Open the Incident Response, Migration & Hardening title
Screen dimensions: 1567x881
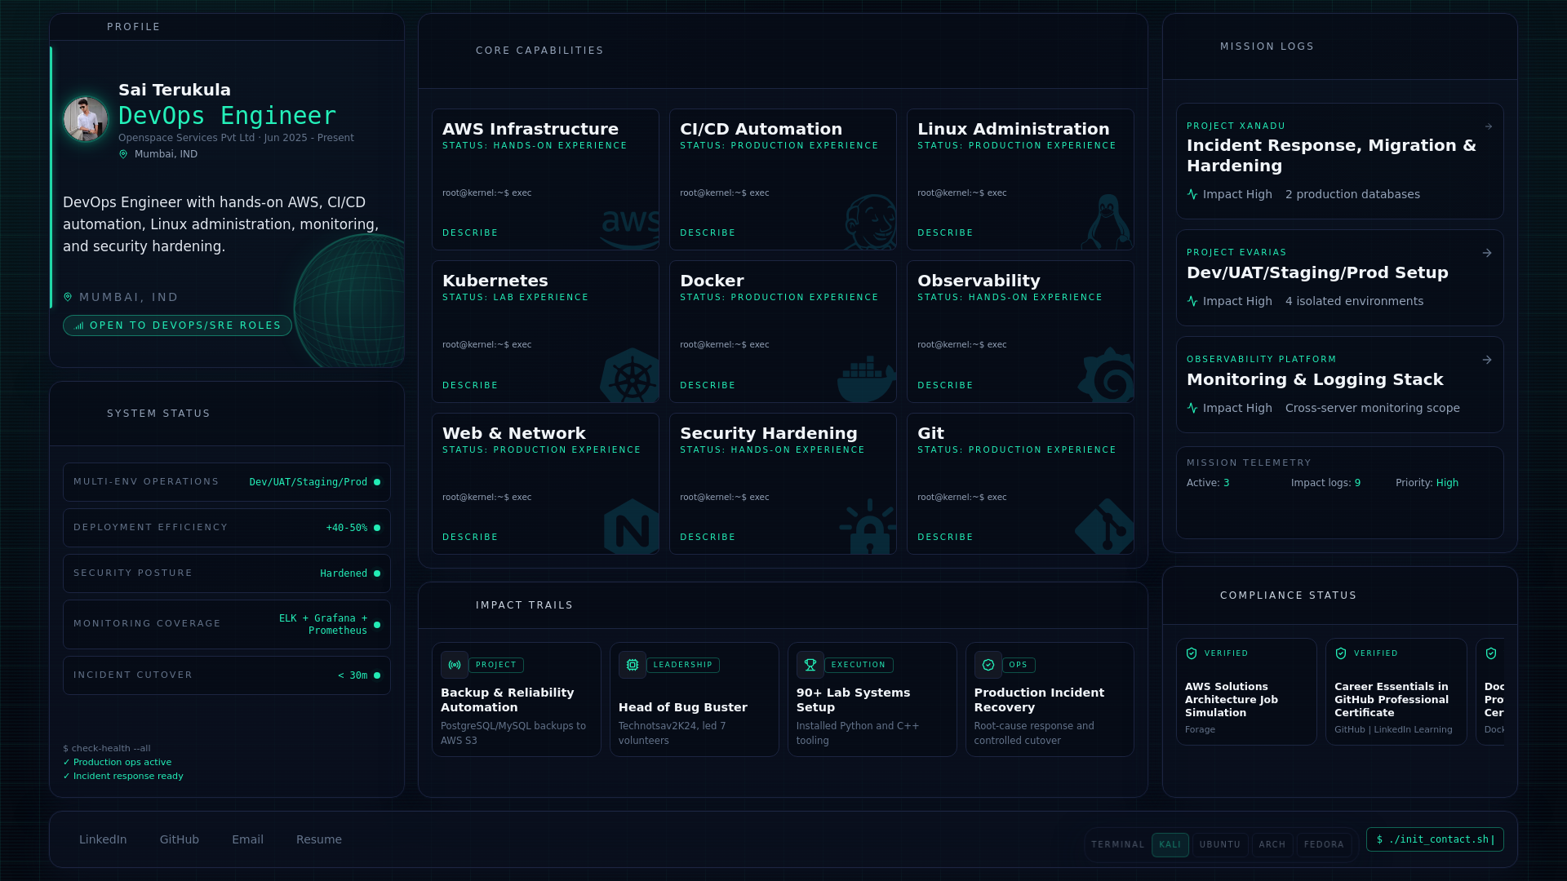click(1331, 156)
